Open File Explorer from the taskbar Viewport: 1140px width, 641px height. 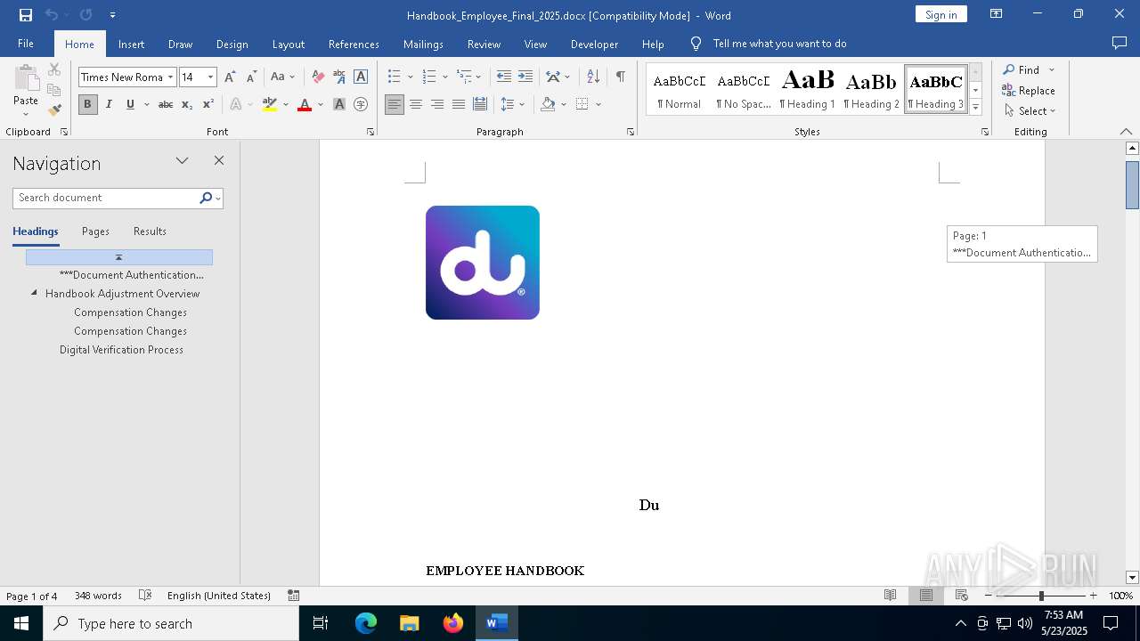[x=410, y=623]
